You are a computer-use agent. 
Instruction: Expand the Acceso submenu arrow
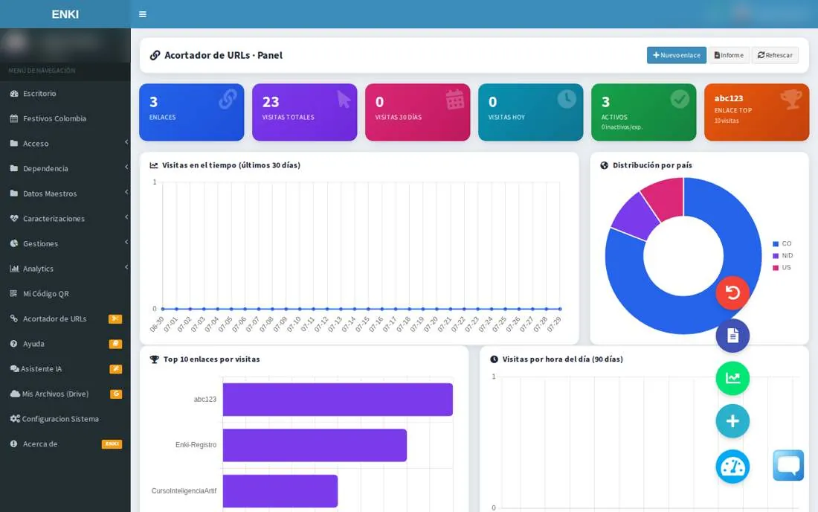coord(126,142)
